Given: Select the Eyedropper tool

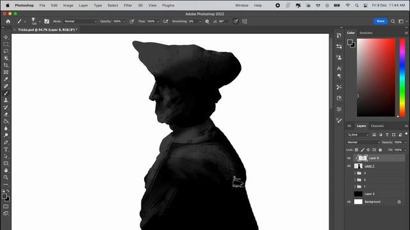Looking at the screenshot, I should [x=6, y=79].
